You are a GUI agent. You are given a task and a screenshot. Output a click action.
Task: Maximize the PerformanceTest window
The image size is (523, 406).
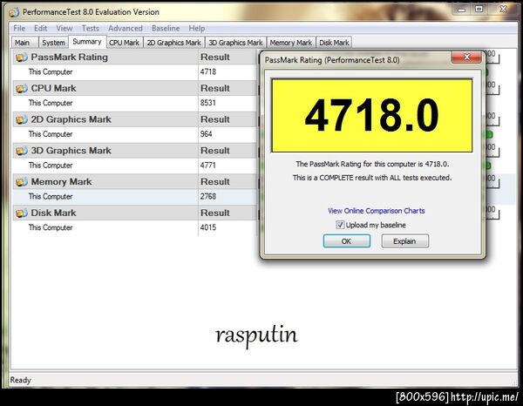tap(479, 10)
